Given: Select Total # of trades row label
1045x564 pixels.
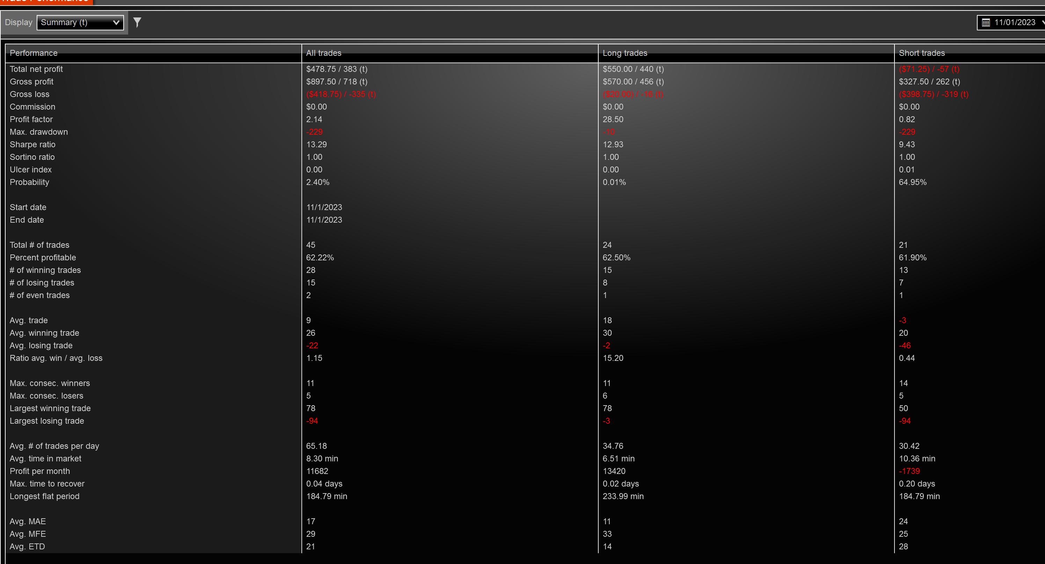Looking at the screenshot, I should tap(39, 245).
